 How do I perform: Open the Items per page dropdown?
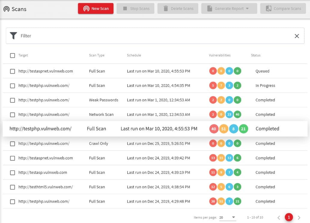pos(227,217)
